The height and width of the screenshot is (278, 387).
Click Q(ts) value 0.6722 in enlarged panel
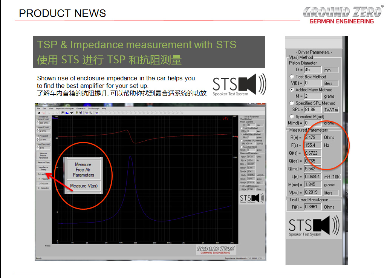313,153
